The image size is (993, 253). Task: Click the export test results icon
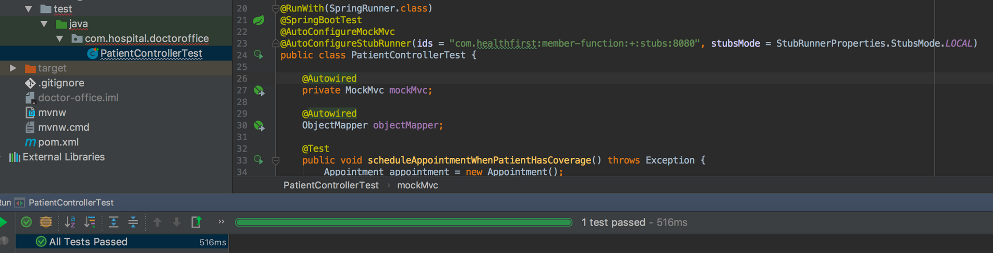tap(196, 222)
